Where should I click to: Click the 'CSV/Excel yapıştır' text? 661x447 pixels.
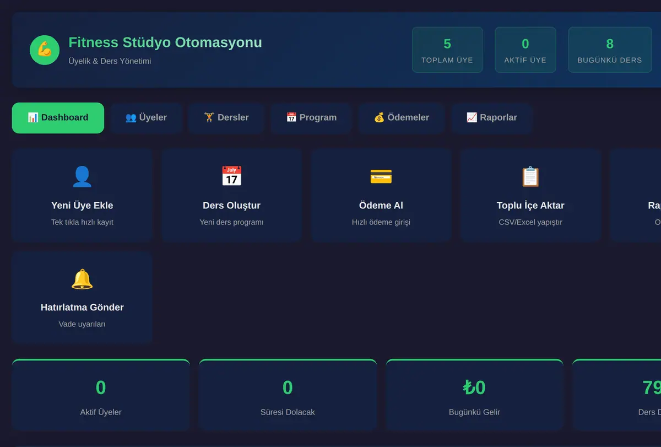[530, 222]
